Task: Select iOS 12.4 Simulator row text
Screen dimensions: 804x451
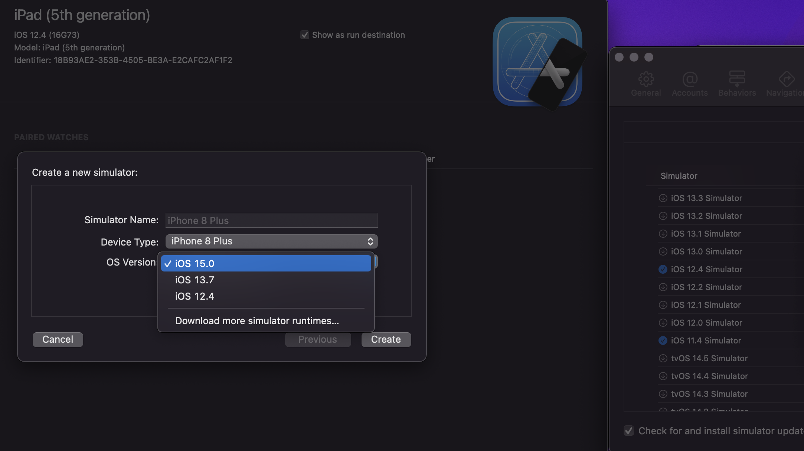Action: click(x=706, y=269)
